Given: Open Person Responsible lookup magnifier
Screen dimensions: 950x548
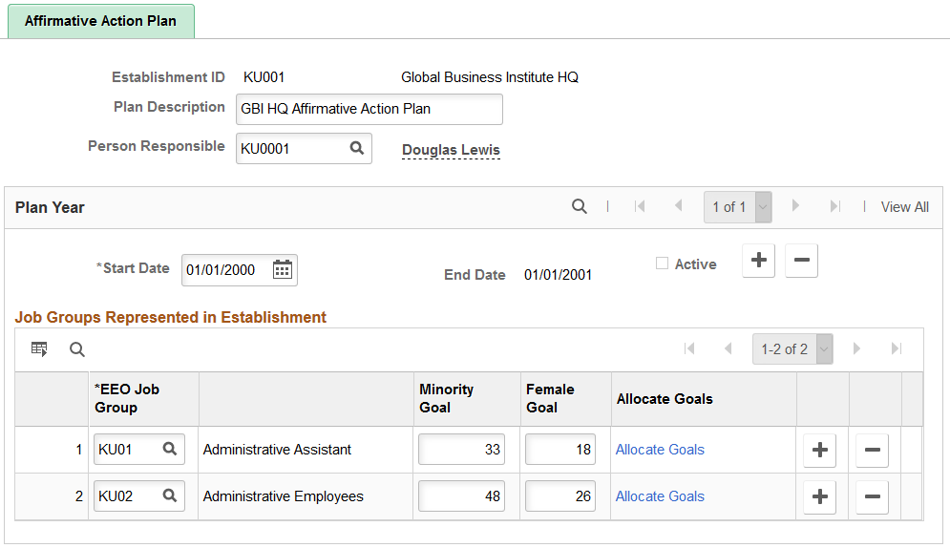Looking at the screenshot, I should pyautogui.click(x=356, y=149).
